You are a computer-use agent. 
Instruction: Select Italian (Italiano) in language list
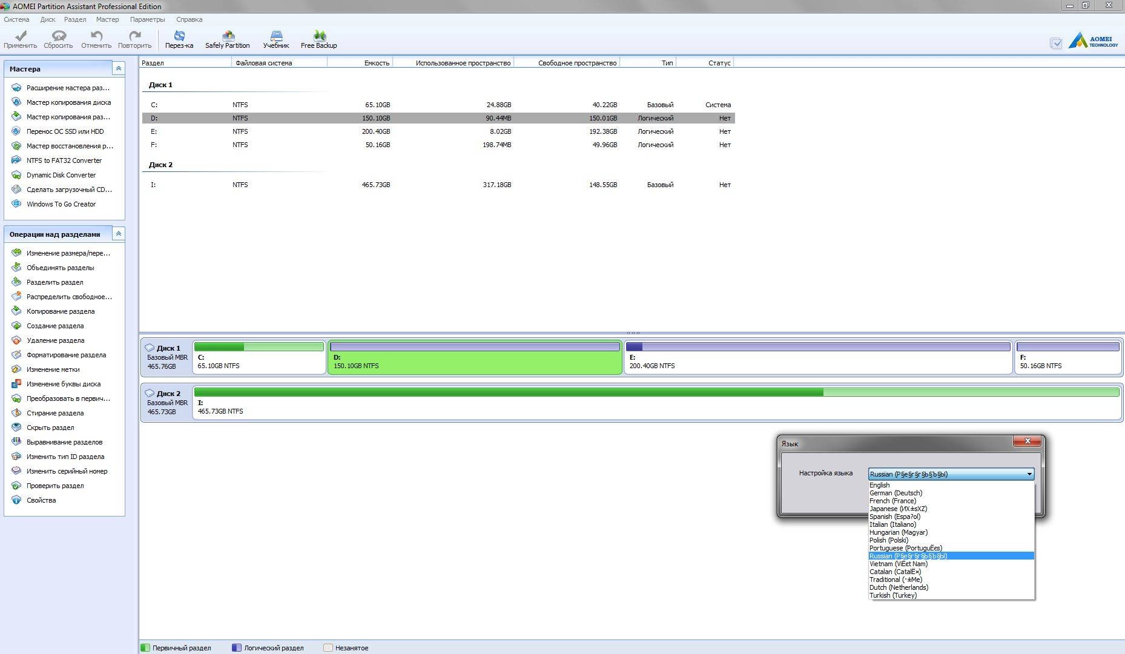coord(951,524)
